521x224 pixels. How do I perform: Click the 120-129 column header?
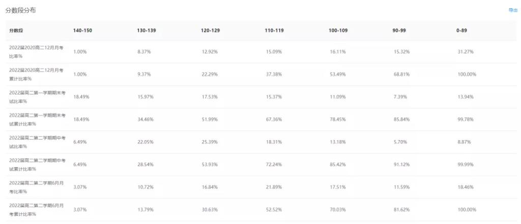point(210,30)
